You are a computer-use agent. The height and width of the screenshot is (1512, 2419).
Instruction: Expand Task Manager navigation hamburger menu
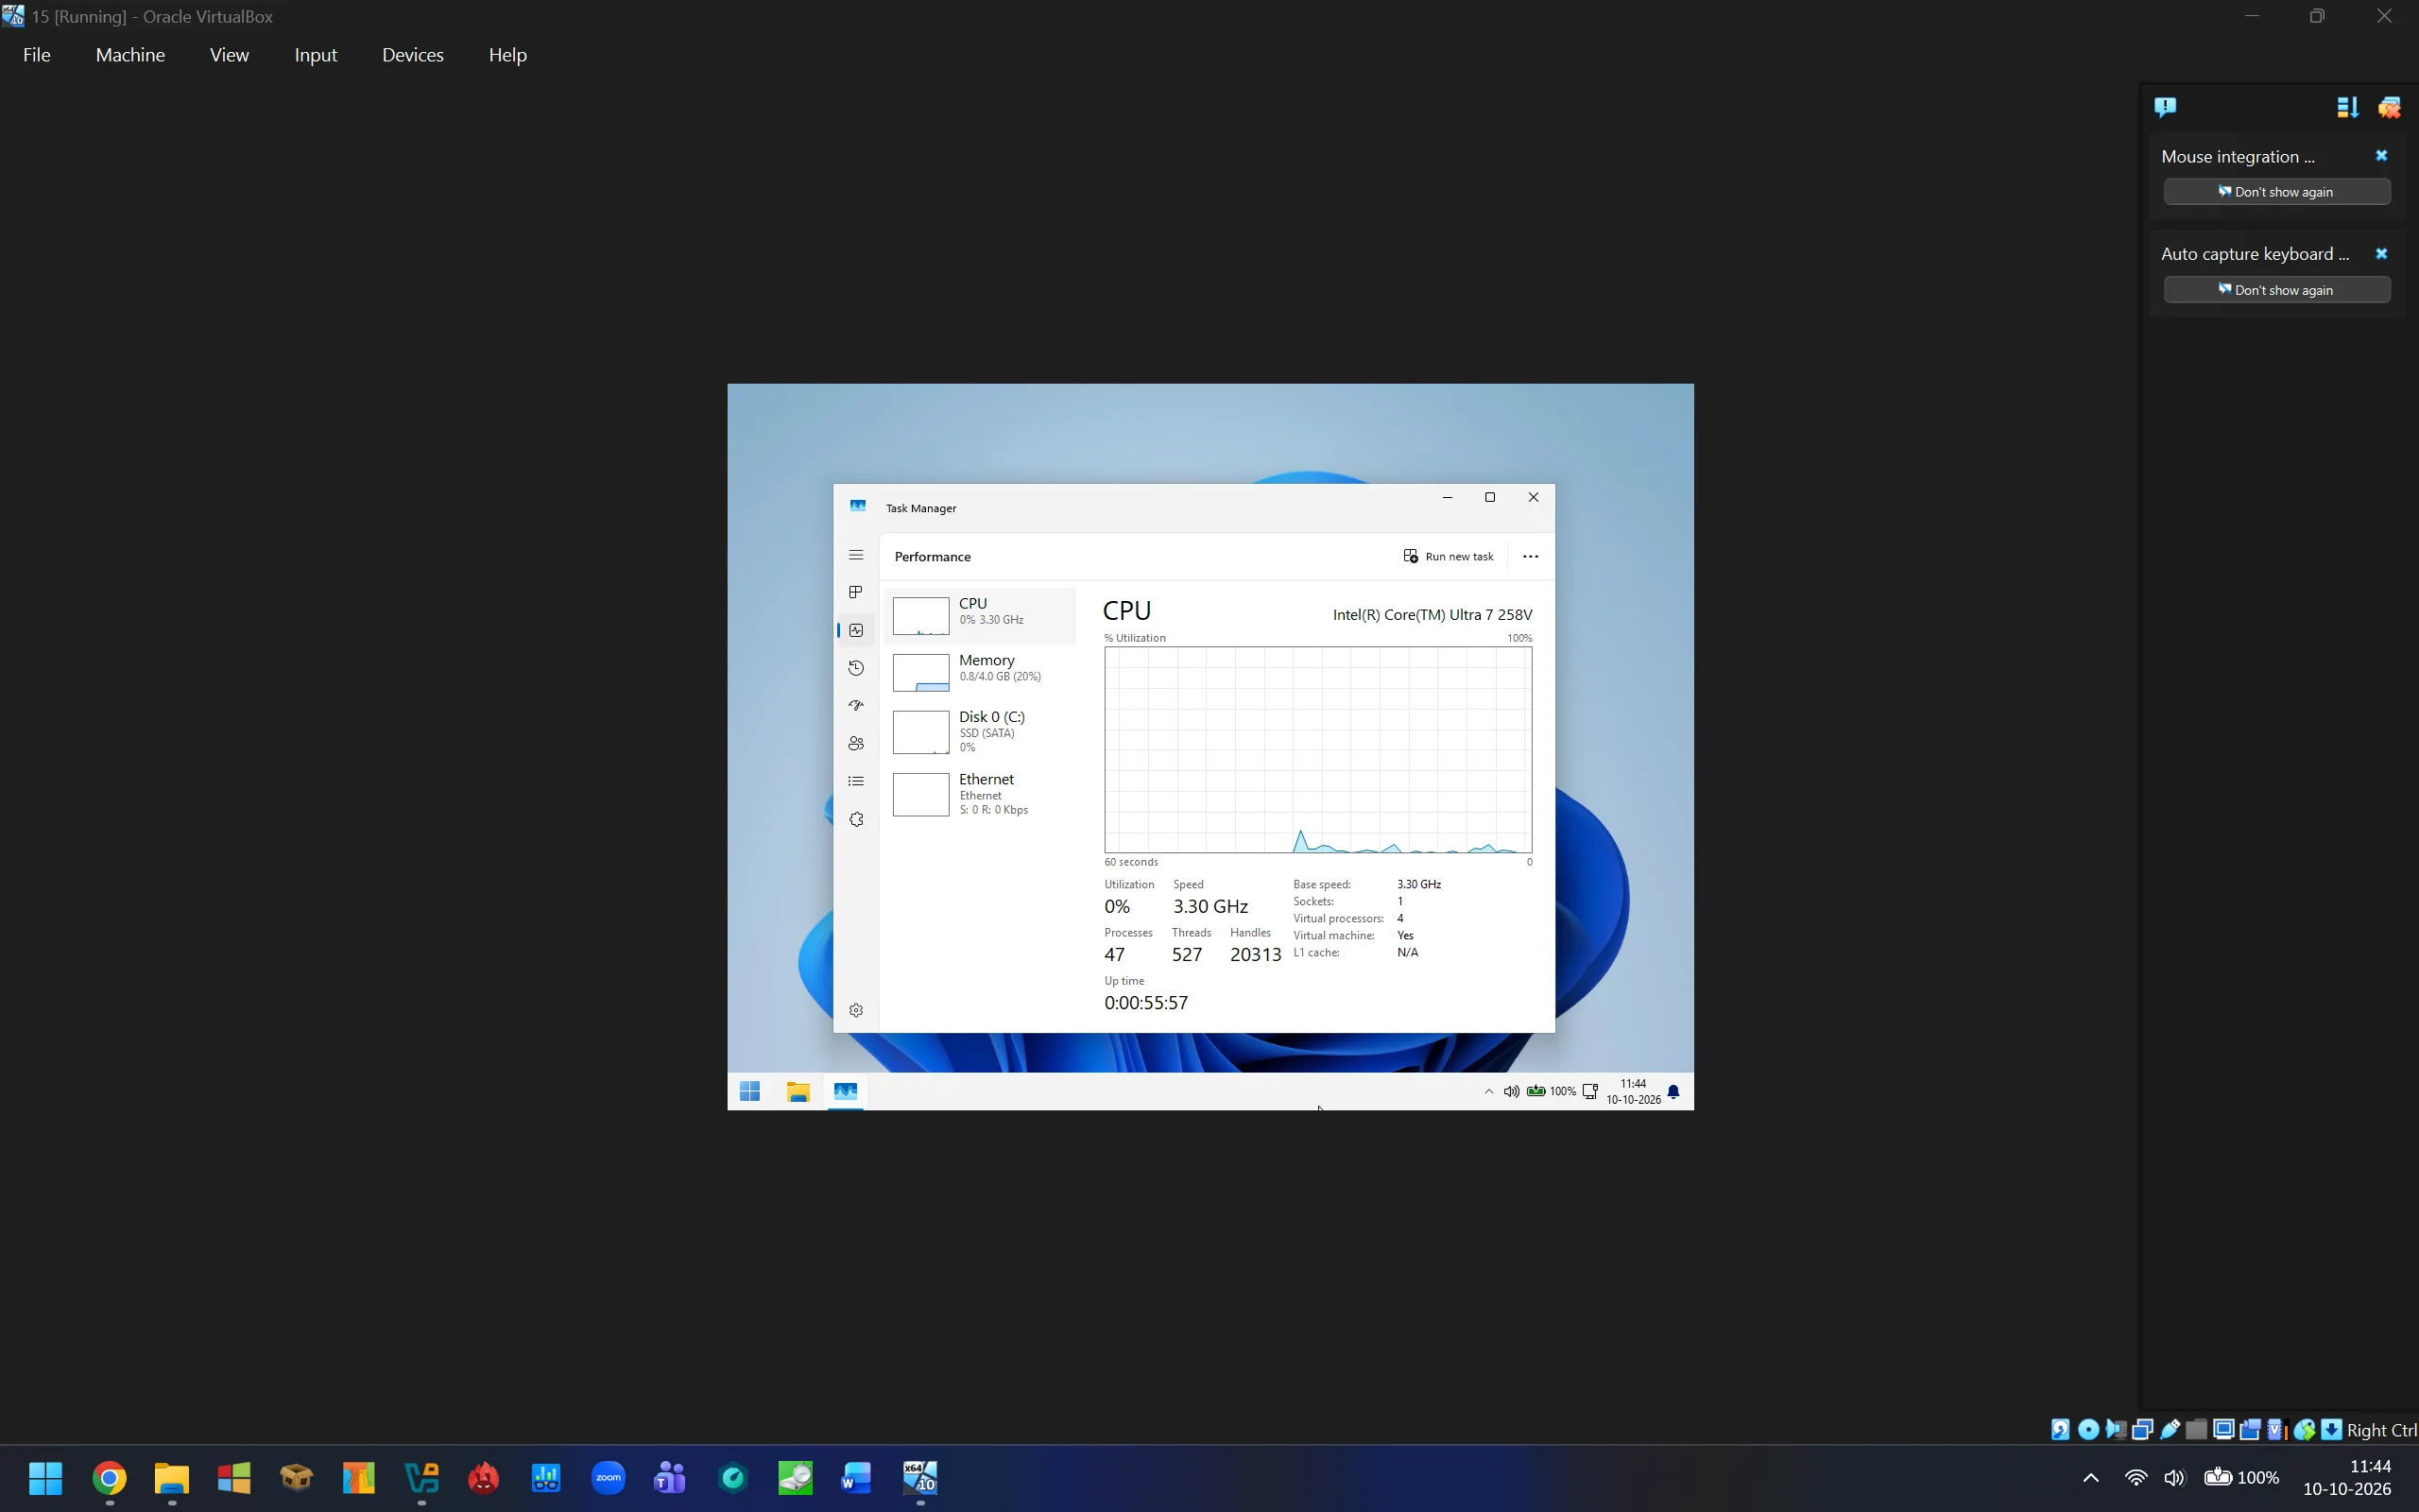(856, 555)
